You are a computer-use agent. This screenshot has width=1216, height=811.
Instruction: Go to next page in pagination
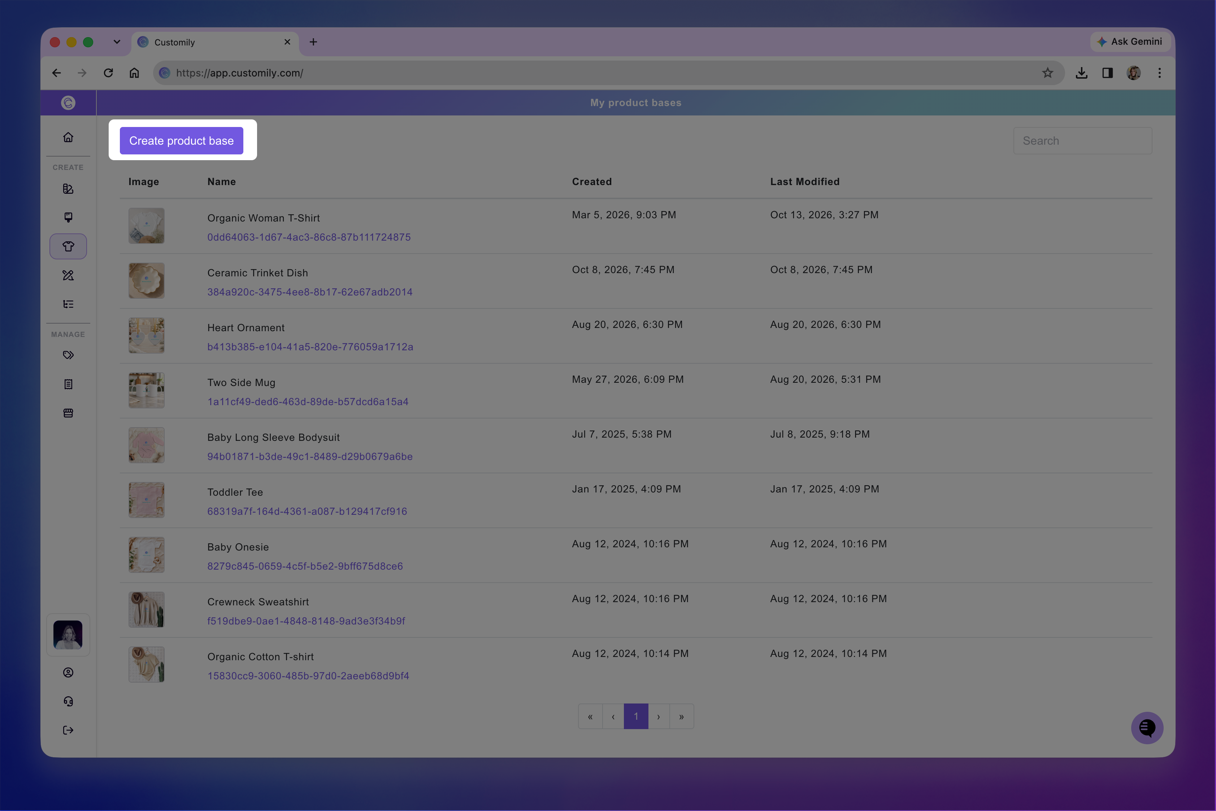659,716
